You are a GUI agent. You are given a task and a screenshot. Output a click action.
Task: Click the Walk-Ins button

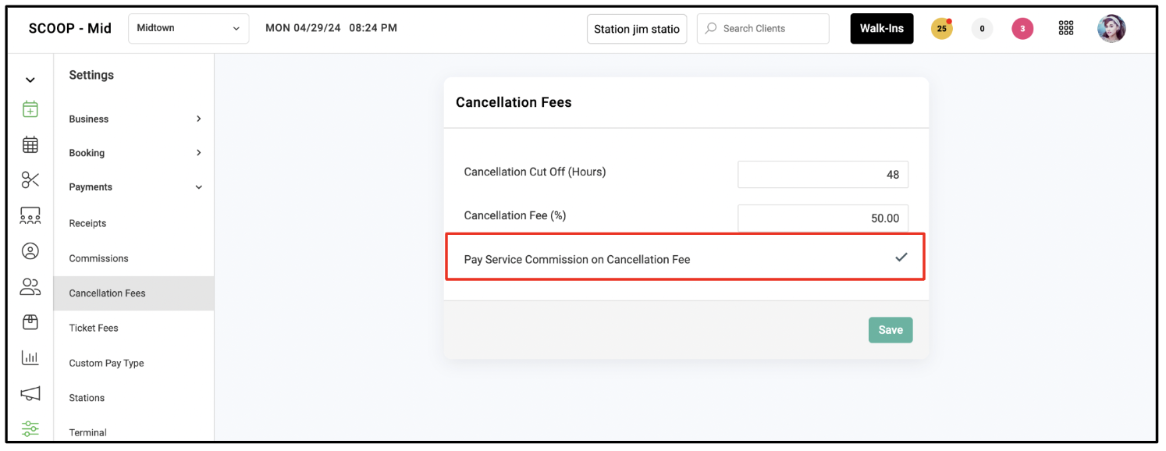pos(882,28)
